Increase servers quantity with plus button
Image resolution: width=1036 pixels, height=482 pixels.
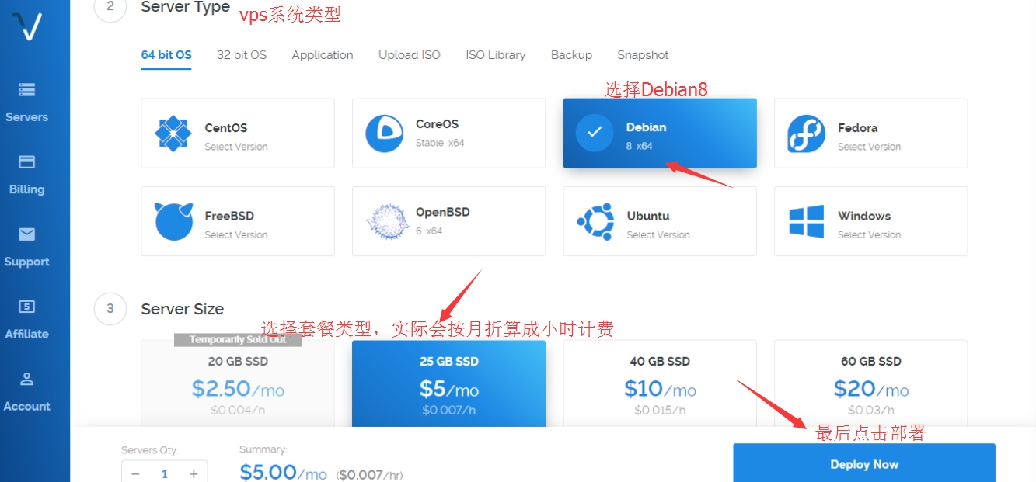(x=194, y=473)
